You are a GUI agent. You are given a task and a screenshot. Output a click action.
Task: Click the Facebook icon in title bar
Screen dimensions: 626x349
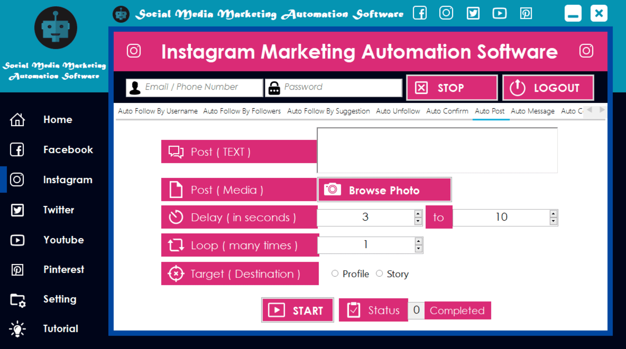coord(419,13)
